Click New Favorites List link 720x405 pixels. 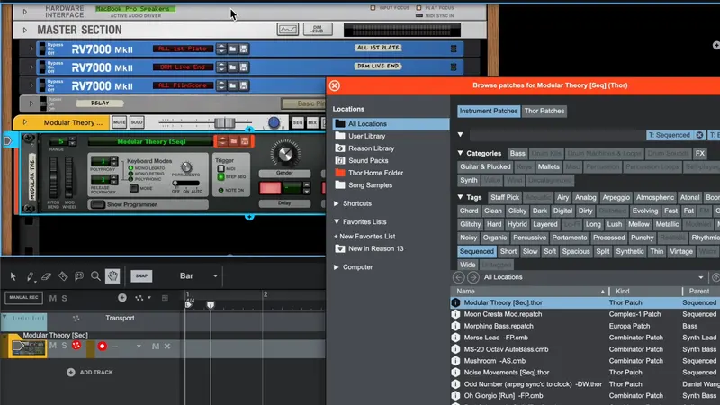click(x=364, y=236)
